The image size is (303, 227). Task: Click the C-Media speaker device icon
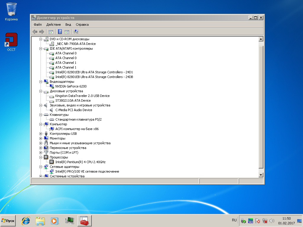click(x=51, y=110)
